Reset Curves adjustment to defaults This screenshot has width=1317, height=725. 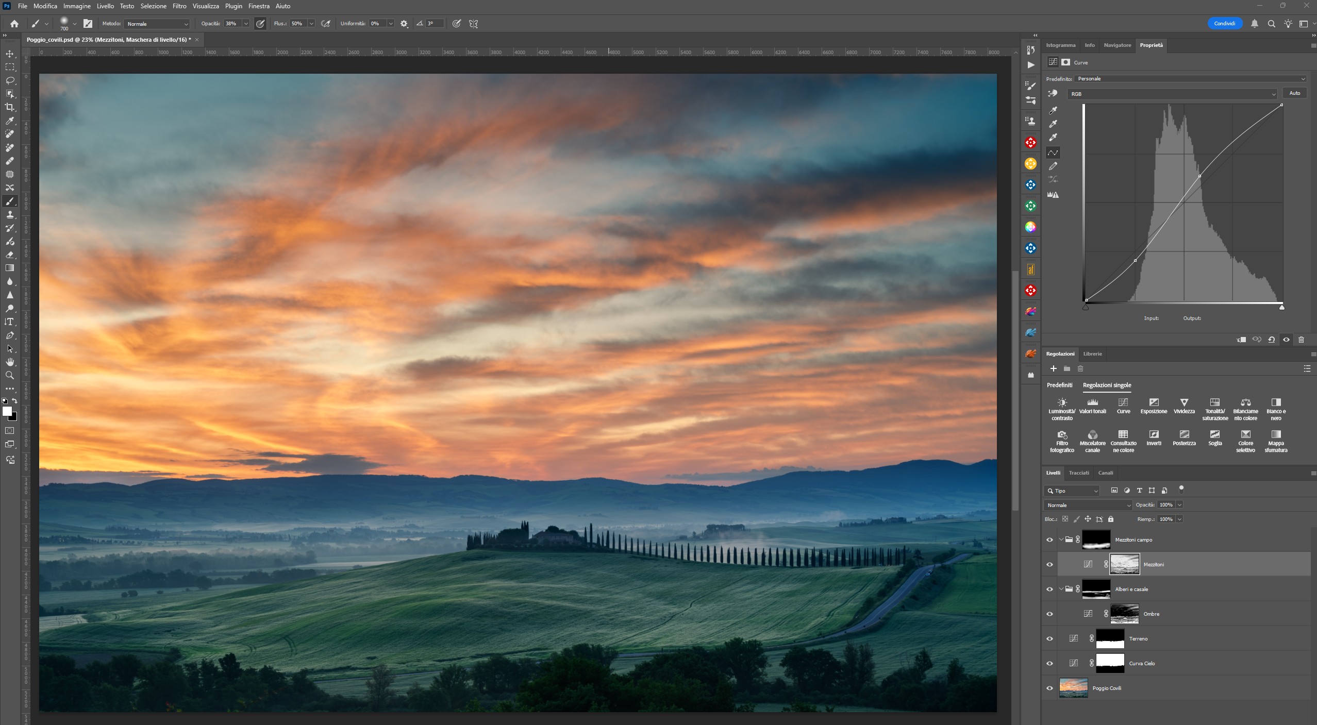1272,340
